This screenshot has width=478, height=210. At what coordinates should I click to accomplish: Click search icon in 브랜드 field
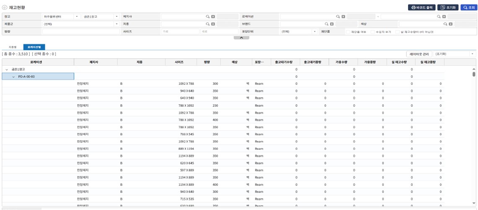(x=326, y=24)
